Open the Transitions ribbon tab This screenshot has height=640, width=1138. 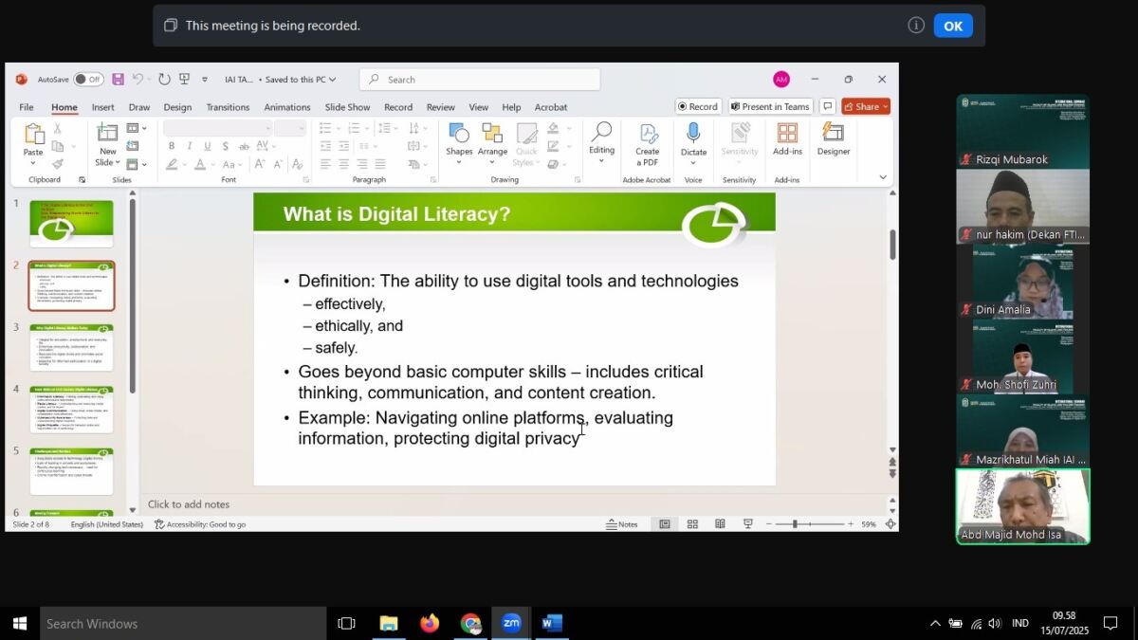pyautogui.click(x=228, y=107)
